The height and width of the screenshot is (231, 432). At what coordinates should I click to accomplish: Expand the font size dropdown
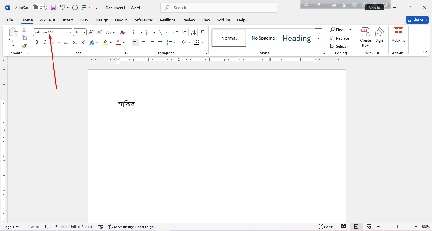tap(85, 32)
